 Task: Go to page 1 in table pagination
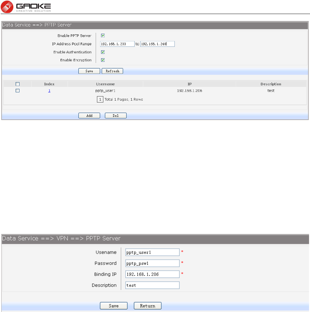[x=100, y=99]
